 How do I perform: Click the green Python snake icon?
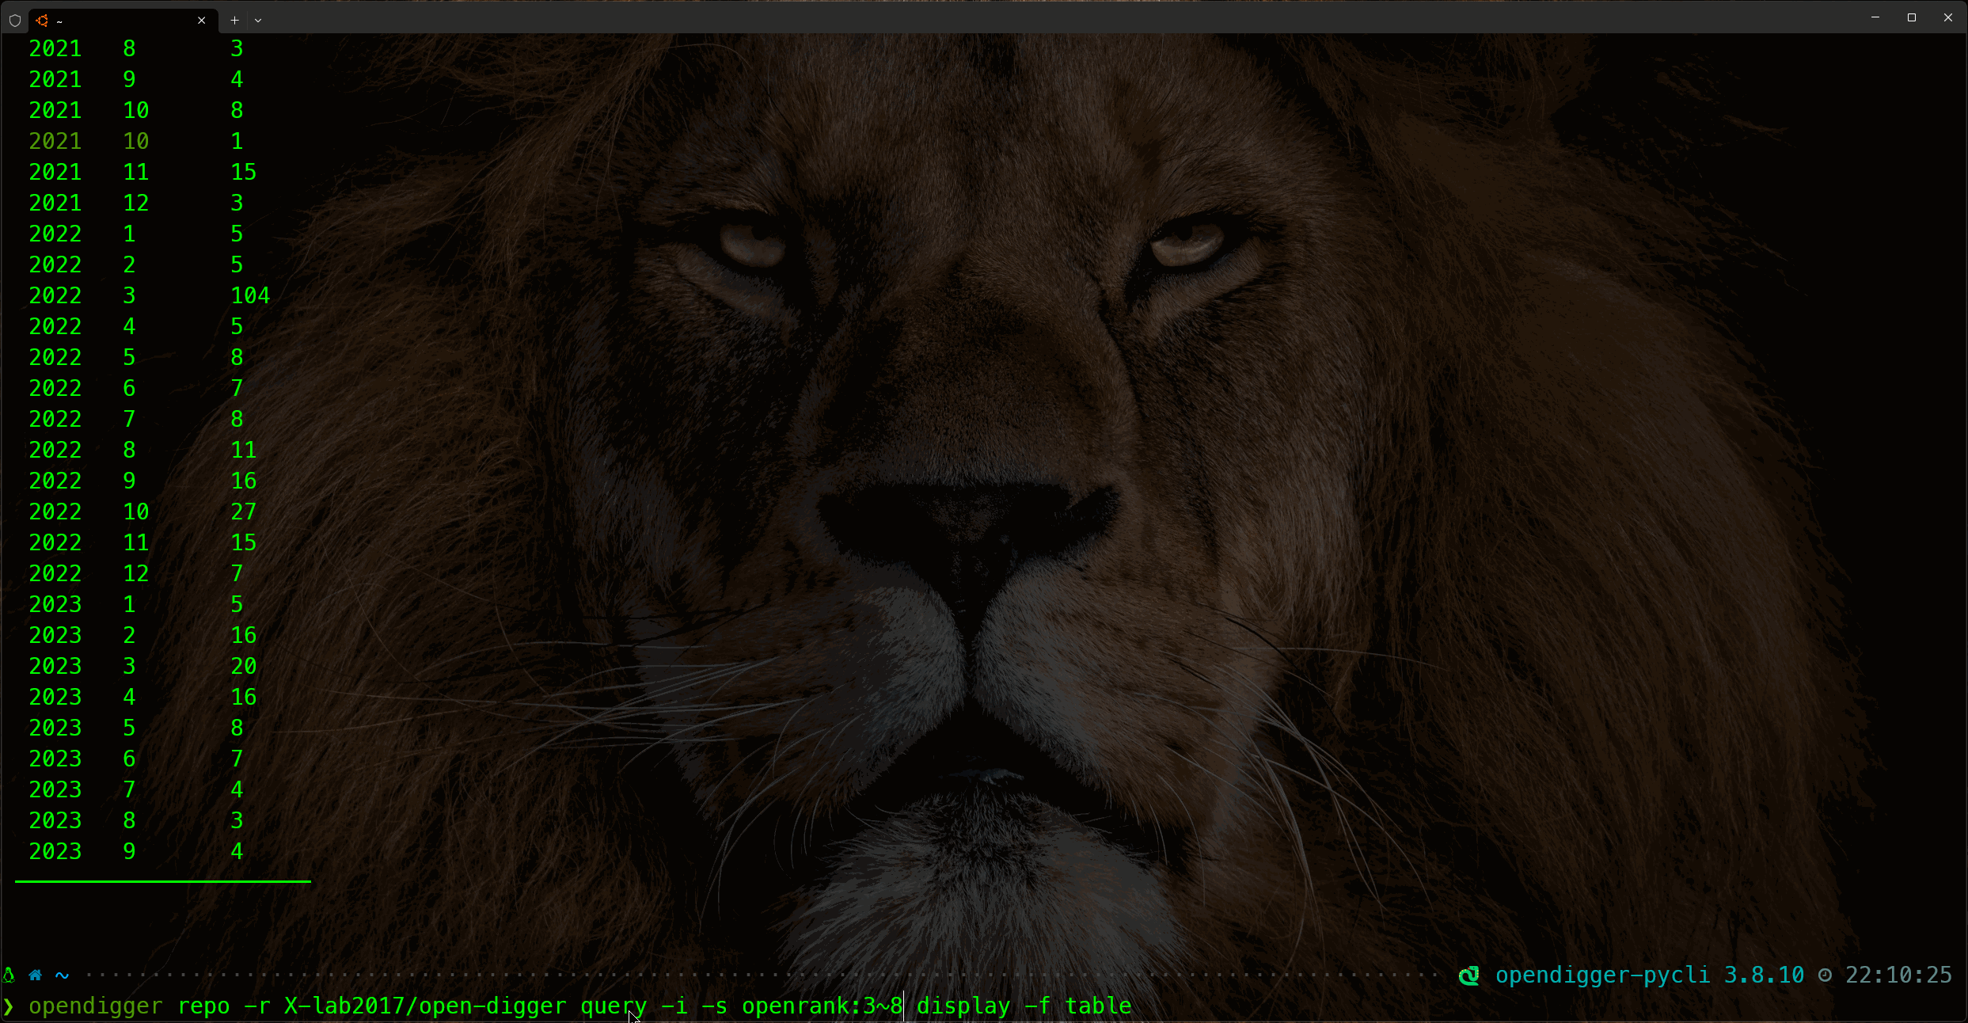pos(1469,975)
